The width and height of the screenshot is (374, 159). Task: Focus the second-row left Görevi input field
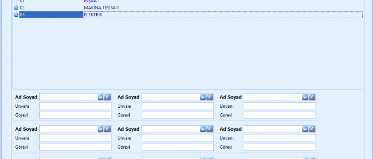[75, 147]
